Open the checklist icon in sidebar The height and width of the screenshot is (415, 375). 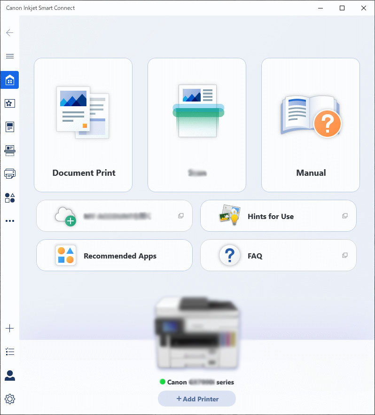pos(9,352)
